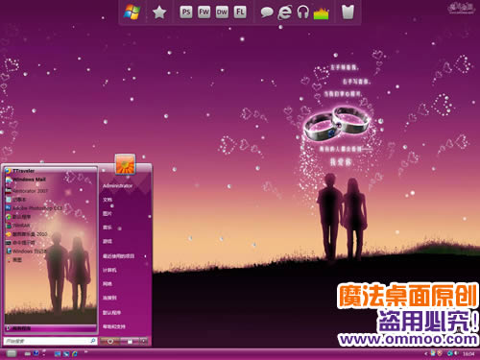Viewport: 480px width, 360px height.
Task: Click the star favorites dock icon
Action: click(x=159, y=12)
